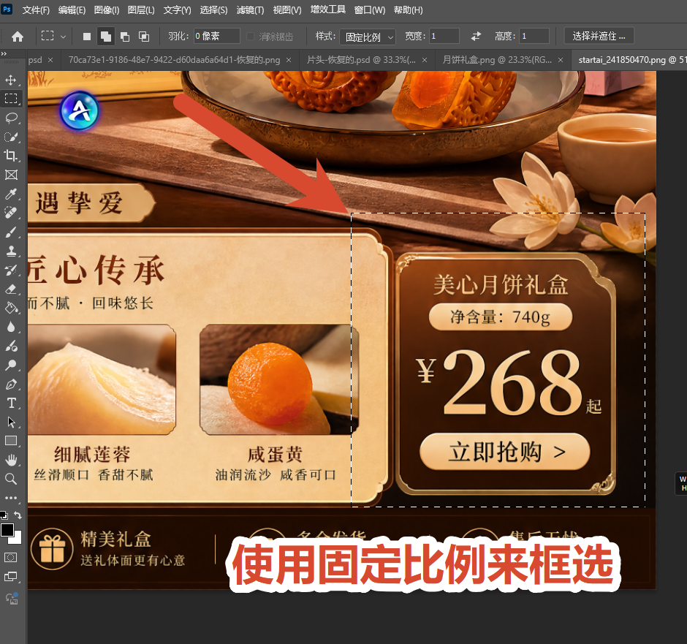Select the Brush tool
Viewport: 687px width, 644px height.
[x=11, y=232]
